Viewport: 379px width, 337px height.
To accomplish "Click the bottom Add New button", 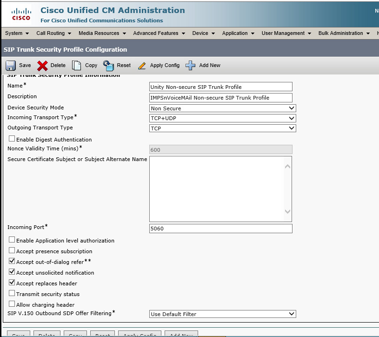I will coord(181,334).
